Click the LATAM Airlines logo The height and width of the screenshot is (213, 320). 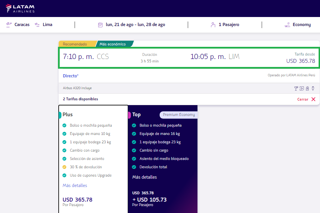(x=20, y=8)
